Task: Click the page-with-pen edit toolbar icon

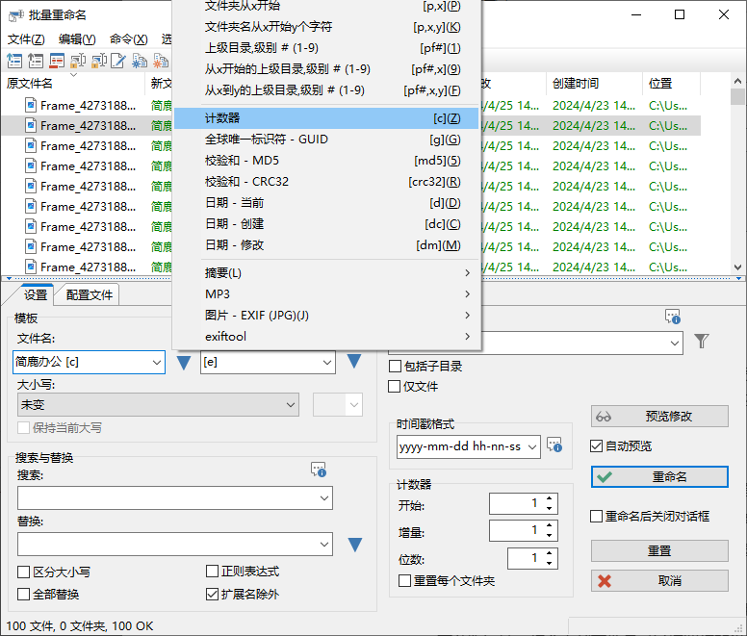Action: (x=118, y=61)
